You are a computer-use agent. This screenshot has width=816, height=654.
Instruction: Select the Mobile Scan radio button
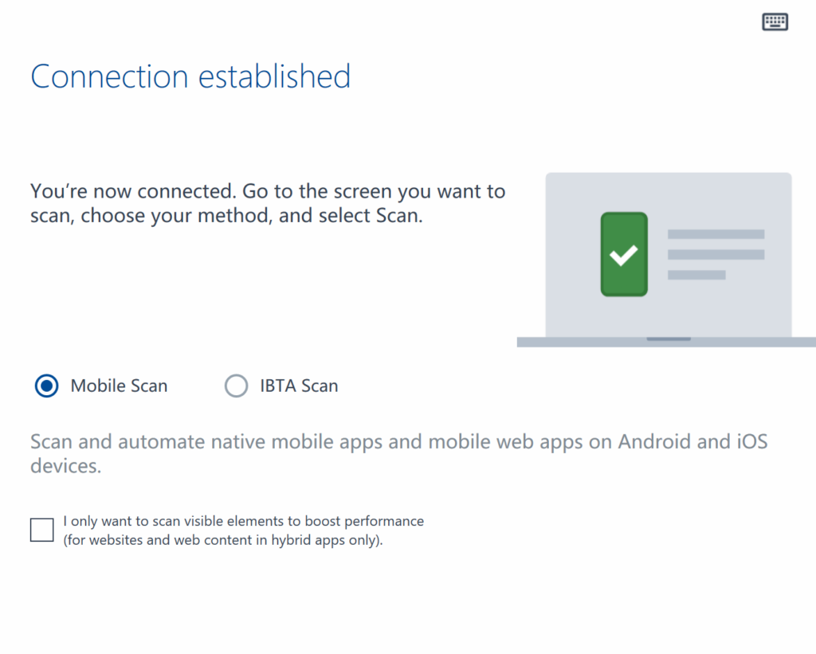(x=46, y=386)
